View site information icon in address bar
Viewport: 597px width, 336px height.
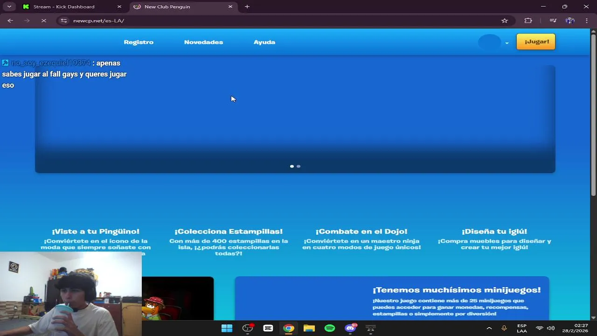tap(64, 21)
